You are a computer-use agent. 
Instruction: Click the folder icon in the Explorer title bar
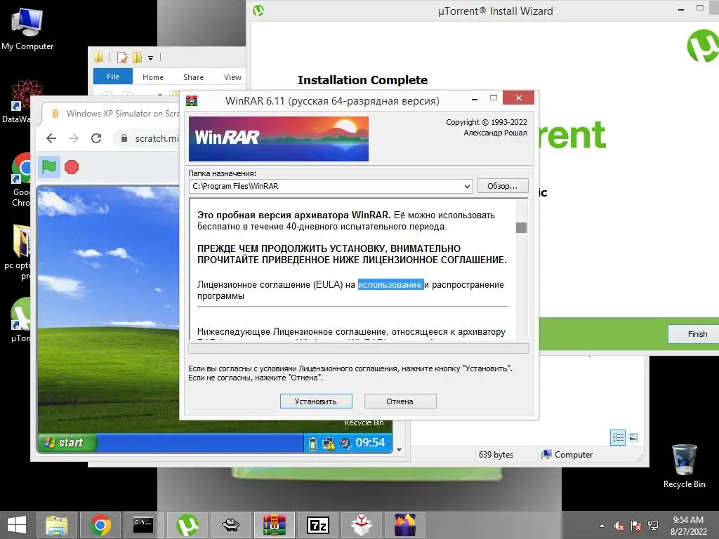click(x=98, y=57)
